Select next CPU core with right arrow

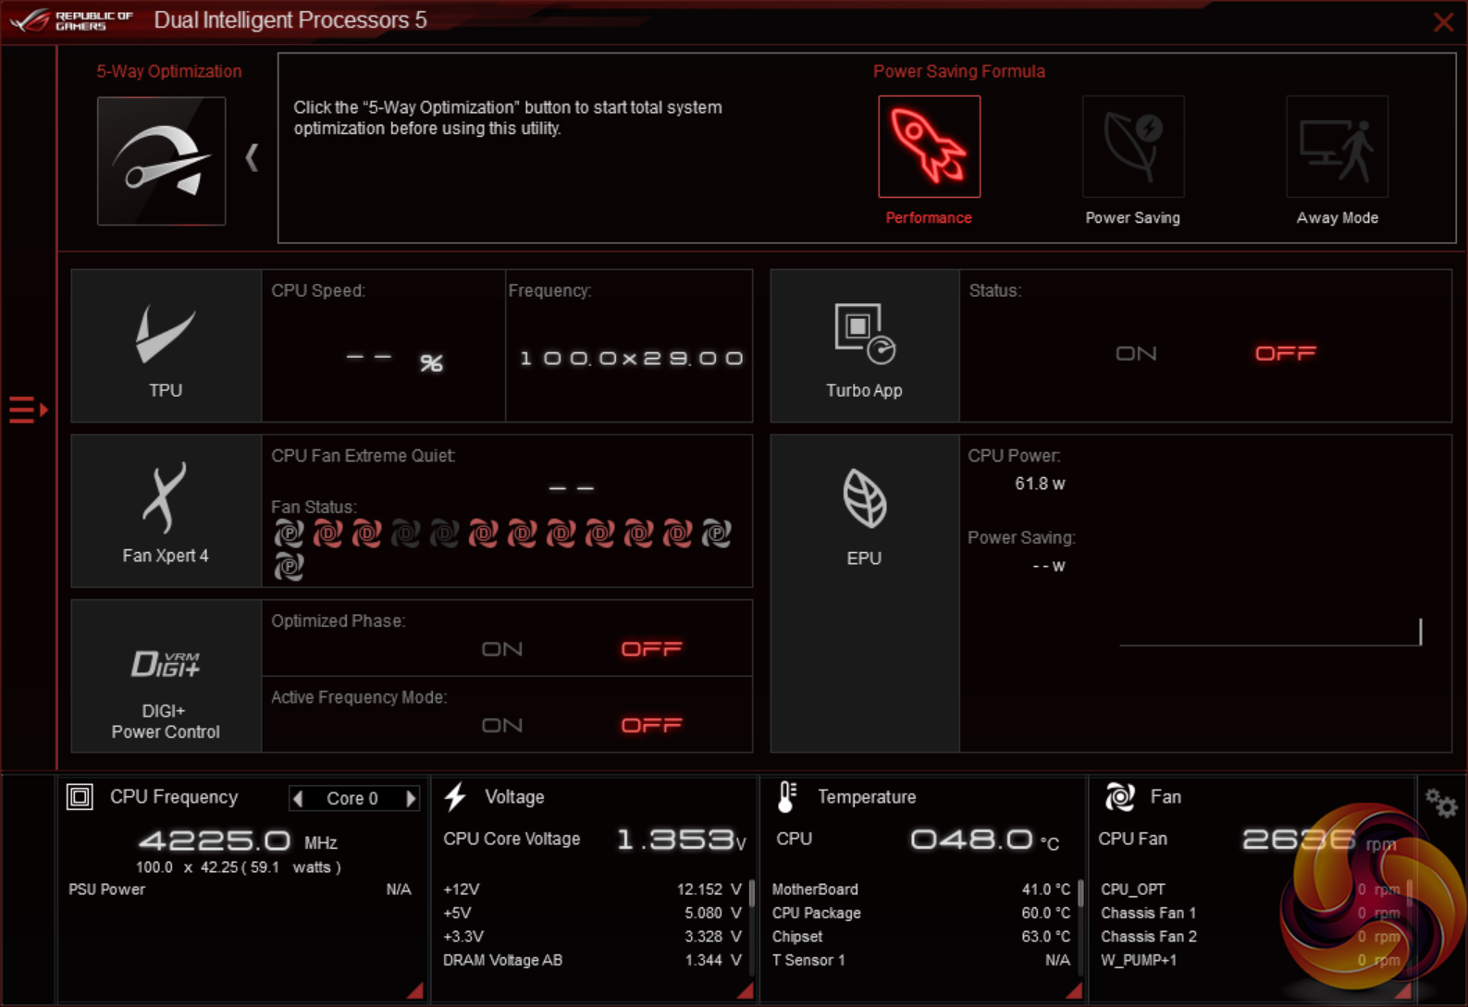point(411,798)
